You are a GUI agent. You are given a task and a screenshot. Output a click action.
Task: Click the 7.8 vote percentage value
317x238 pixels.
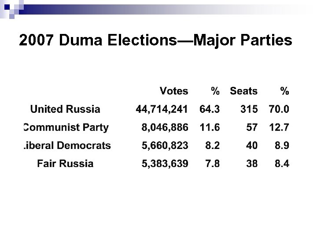tap(212, 164)
